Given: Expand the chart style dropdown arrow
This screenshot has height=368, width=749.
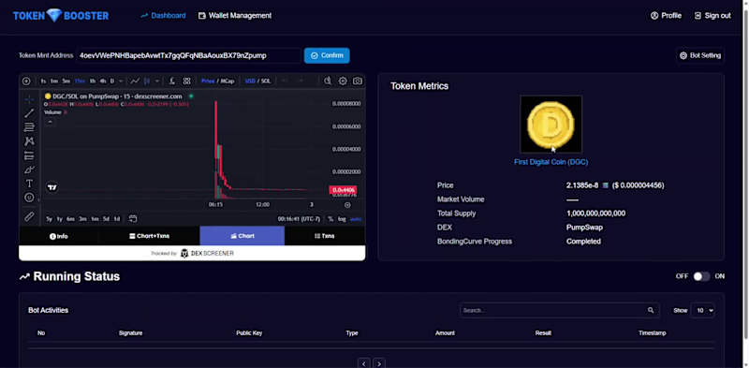Looking at the screenshot, I should [157, 81].
